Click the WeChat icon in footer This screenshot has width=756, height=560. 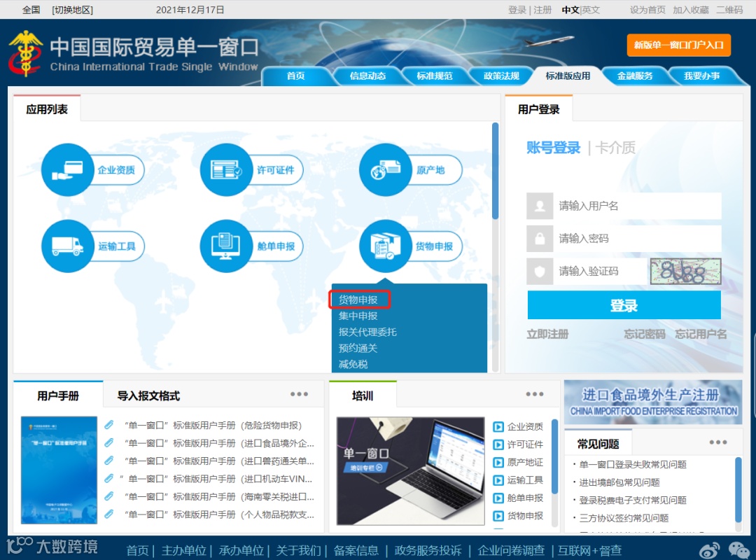[x=738, y=550]
